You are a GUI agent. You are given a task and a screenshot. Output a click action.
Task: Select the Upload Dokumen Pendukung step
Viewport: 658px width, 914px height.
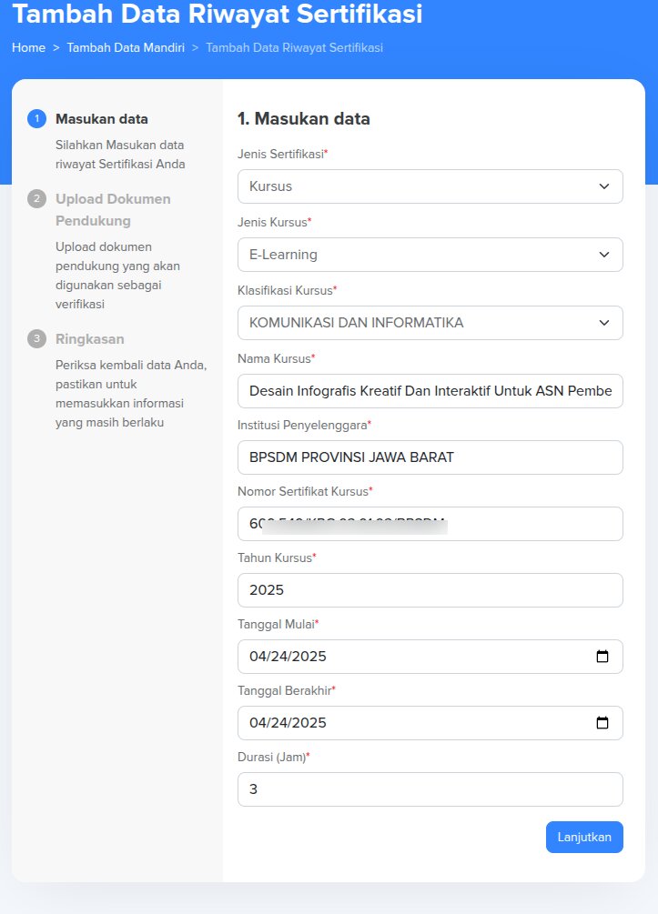click(113, 209)
